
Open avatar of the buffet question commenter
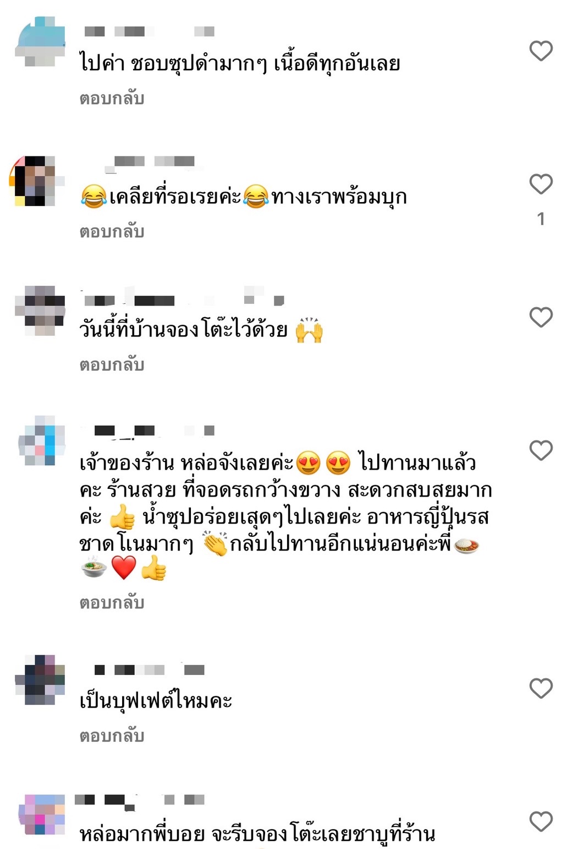click(x=40, y=680)
